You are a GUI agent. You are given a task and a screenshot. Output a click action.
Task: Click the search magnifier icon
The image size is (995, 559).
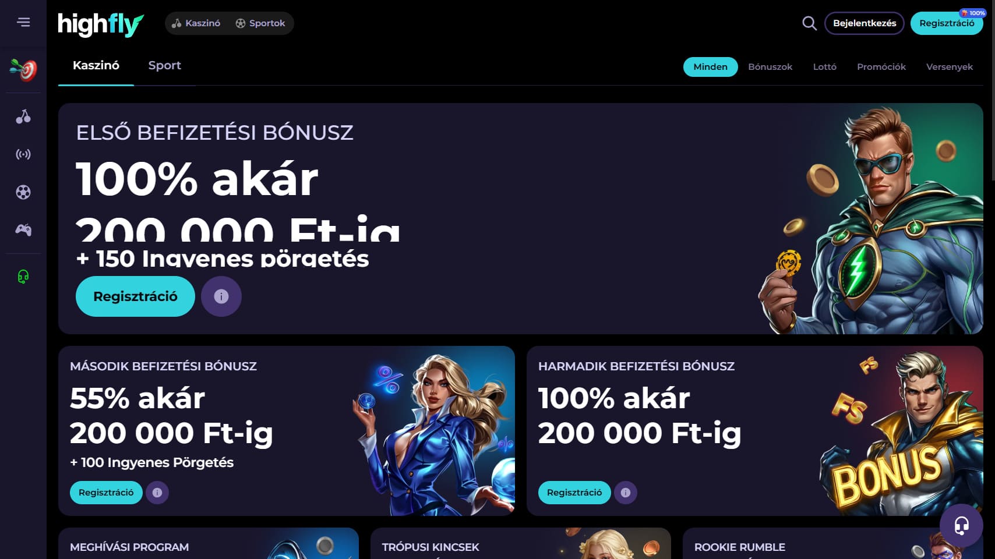(809, 23)
